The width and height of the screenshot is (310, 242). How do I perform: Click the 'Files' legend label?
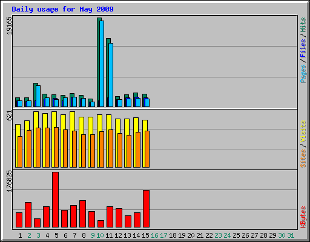(303, 48)
